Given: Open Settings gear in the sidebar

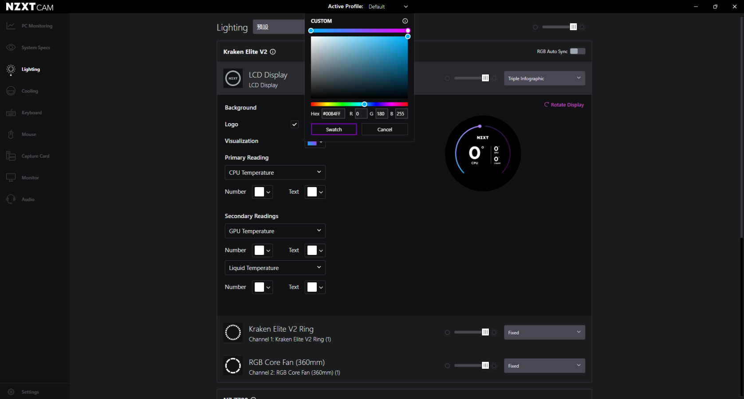Looking at the screenshot, I should (11, 392).
